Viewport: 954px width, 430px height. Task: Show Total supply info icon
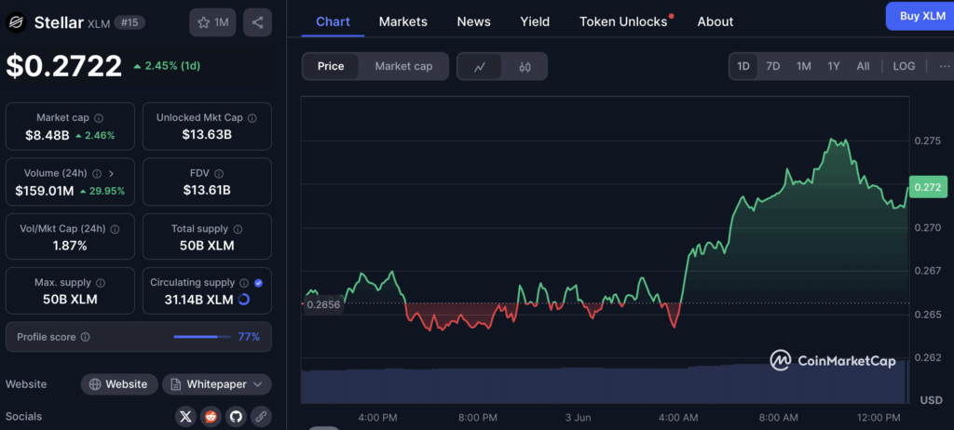238,229
